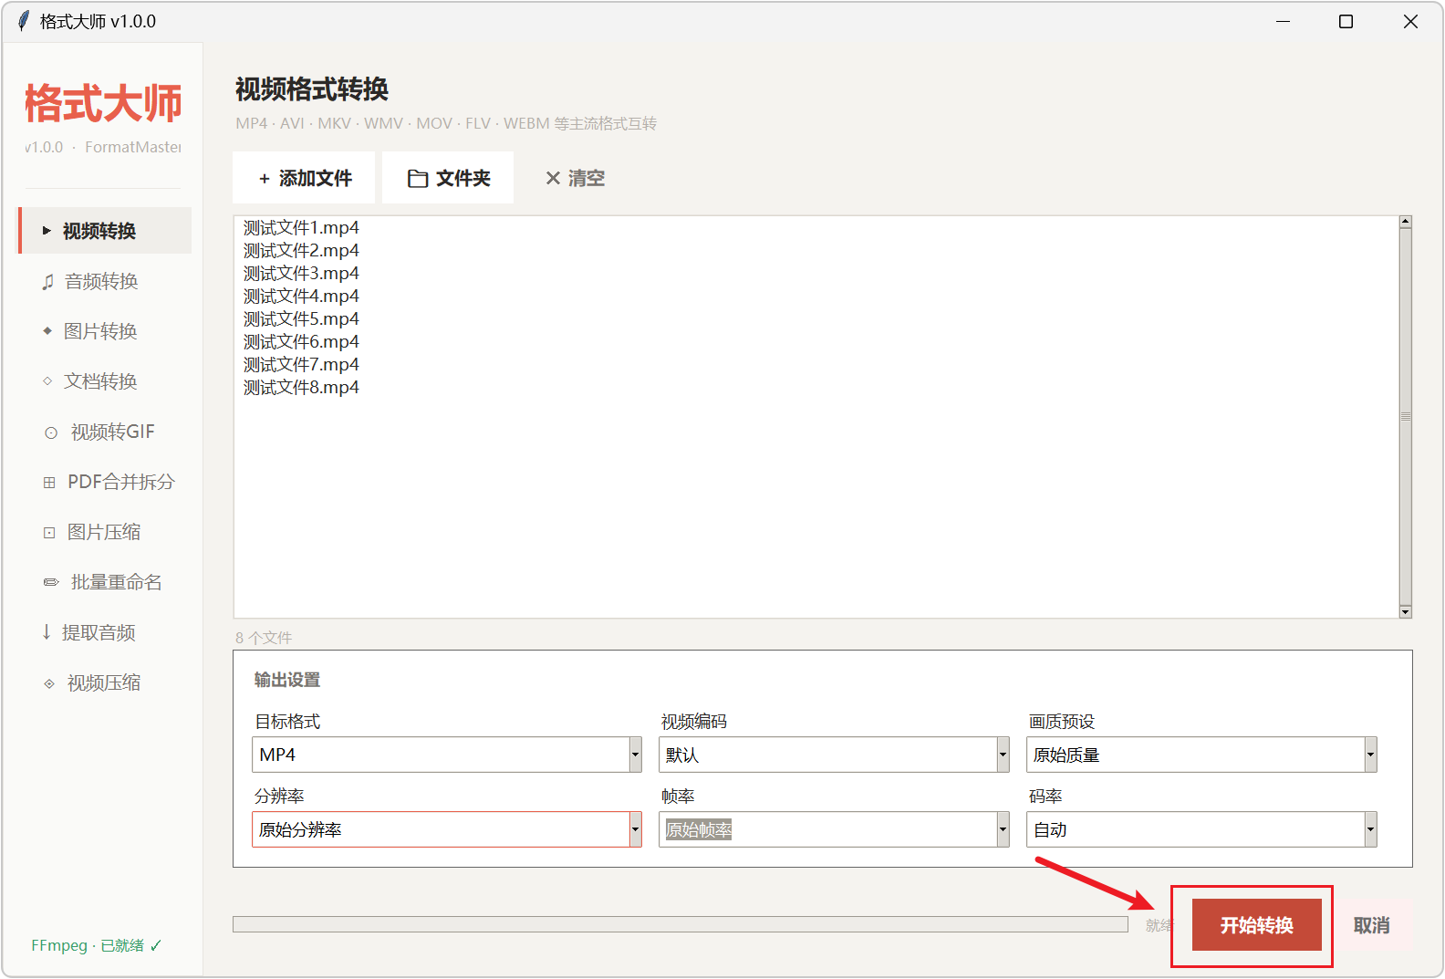
Task: Click 文件夹 button to add folder
Action: pyautogui.click(x=448, y=178)
